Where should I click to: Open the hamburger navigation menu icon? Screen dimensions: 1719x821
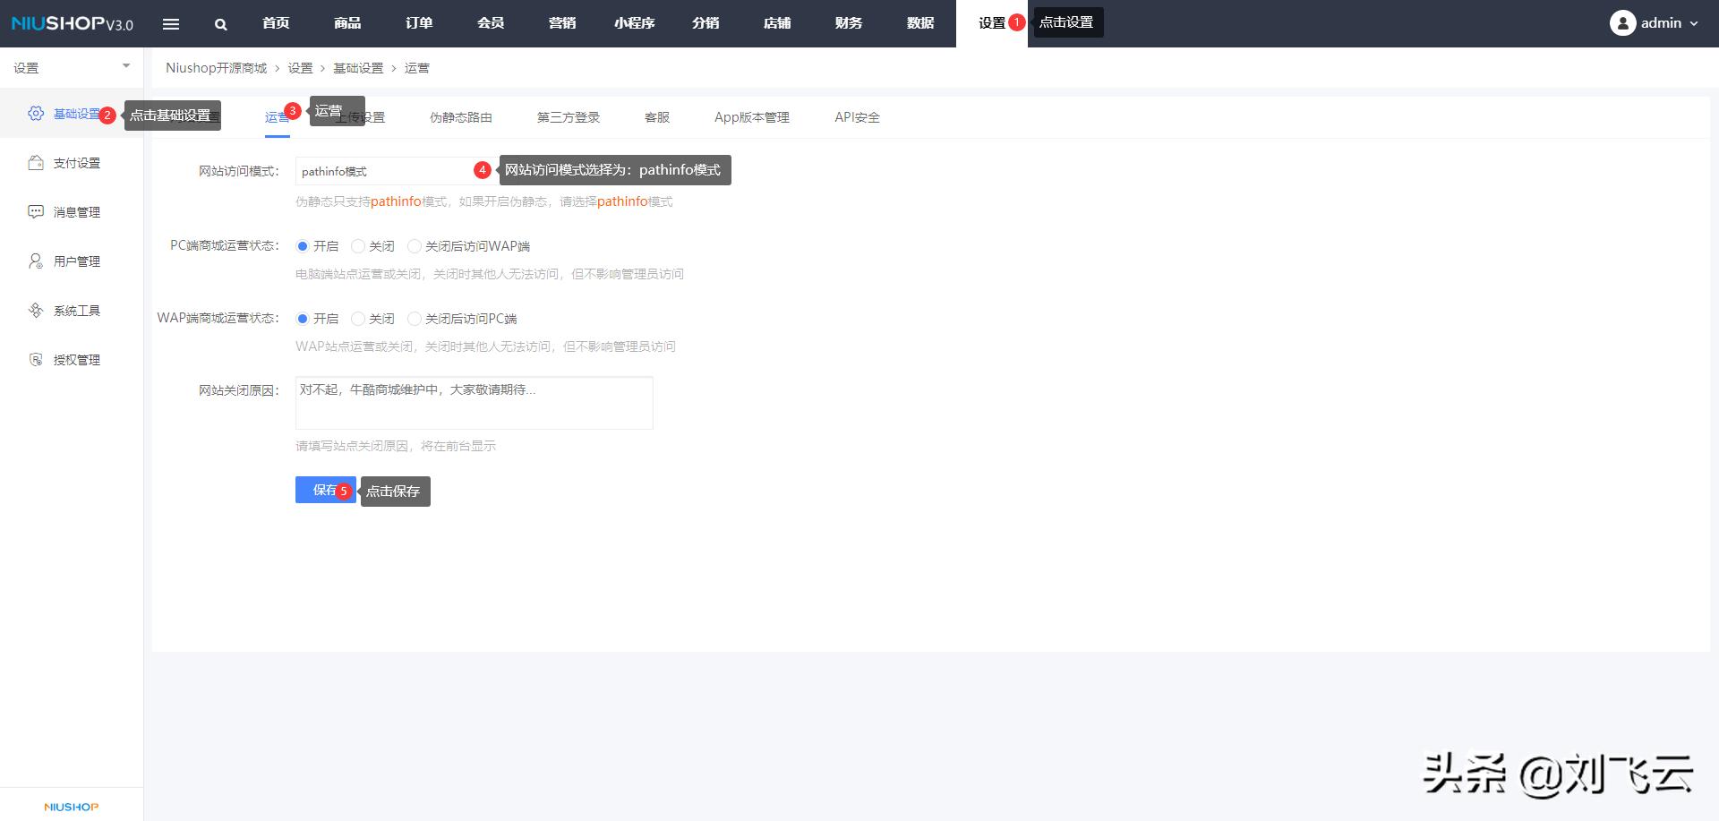tap(171, 24)
